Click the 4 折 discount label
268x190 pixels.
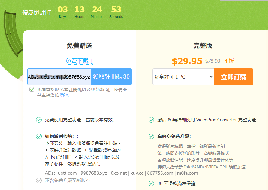click(229, 61)
